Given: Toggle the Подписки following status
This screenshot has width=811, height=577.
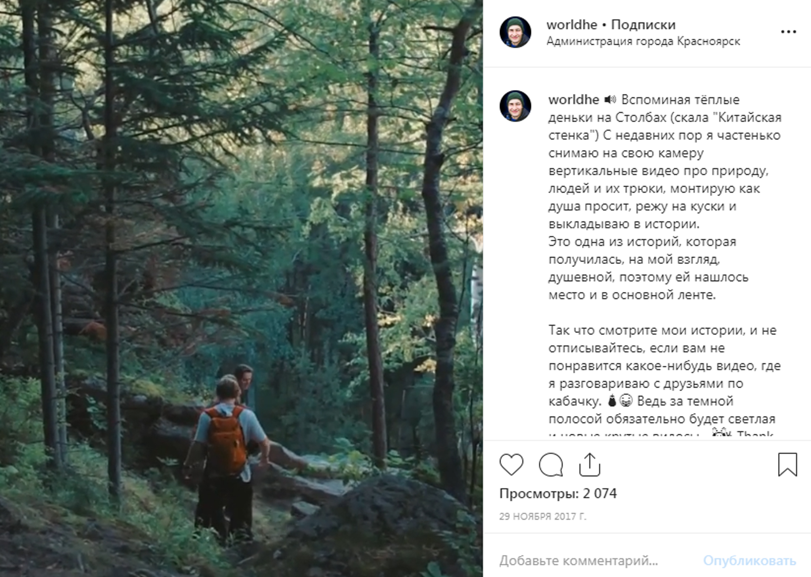Looking at the screenshot, I should tap(643, 25).
